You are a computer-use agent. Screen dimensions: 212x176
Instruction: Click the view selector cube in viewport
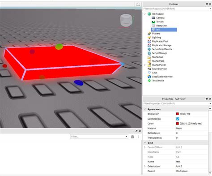click(126, 21)
